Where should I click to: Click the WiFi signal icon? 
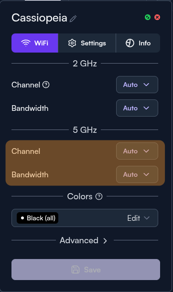[x=26, y=43]
